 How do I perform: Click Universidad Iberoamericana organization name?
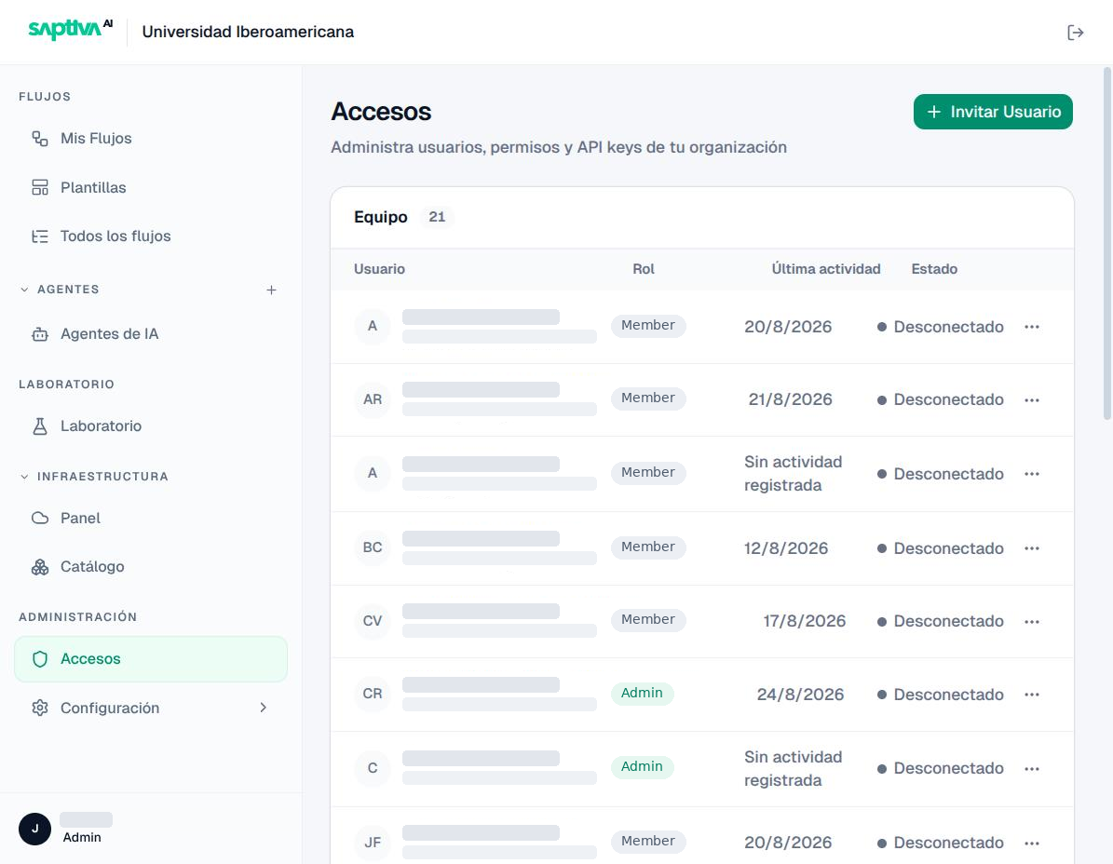[248, 32]
